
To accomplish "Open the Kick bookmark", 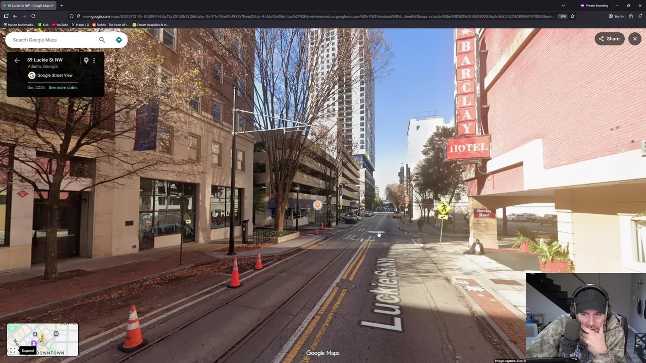I will click(x=43, y=25).
